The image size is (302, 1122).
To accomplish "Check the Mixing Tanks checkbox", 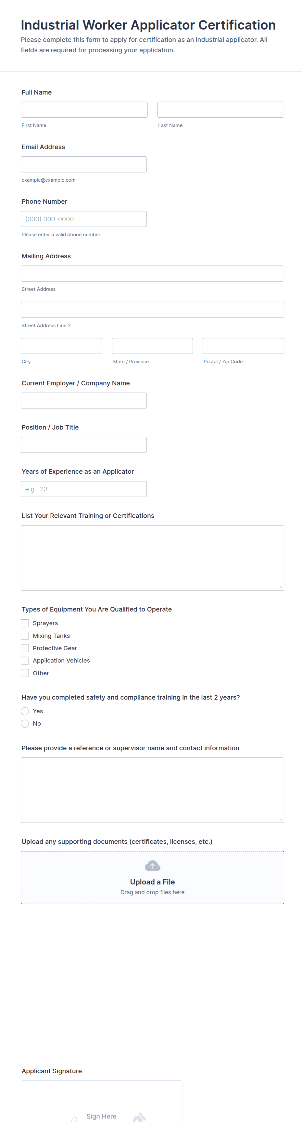I will coord(25,636).
